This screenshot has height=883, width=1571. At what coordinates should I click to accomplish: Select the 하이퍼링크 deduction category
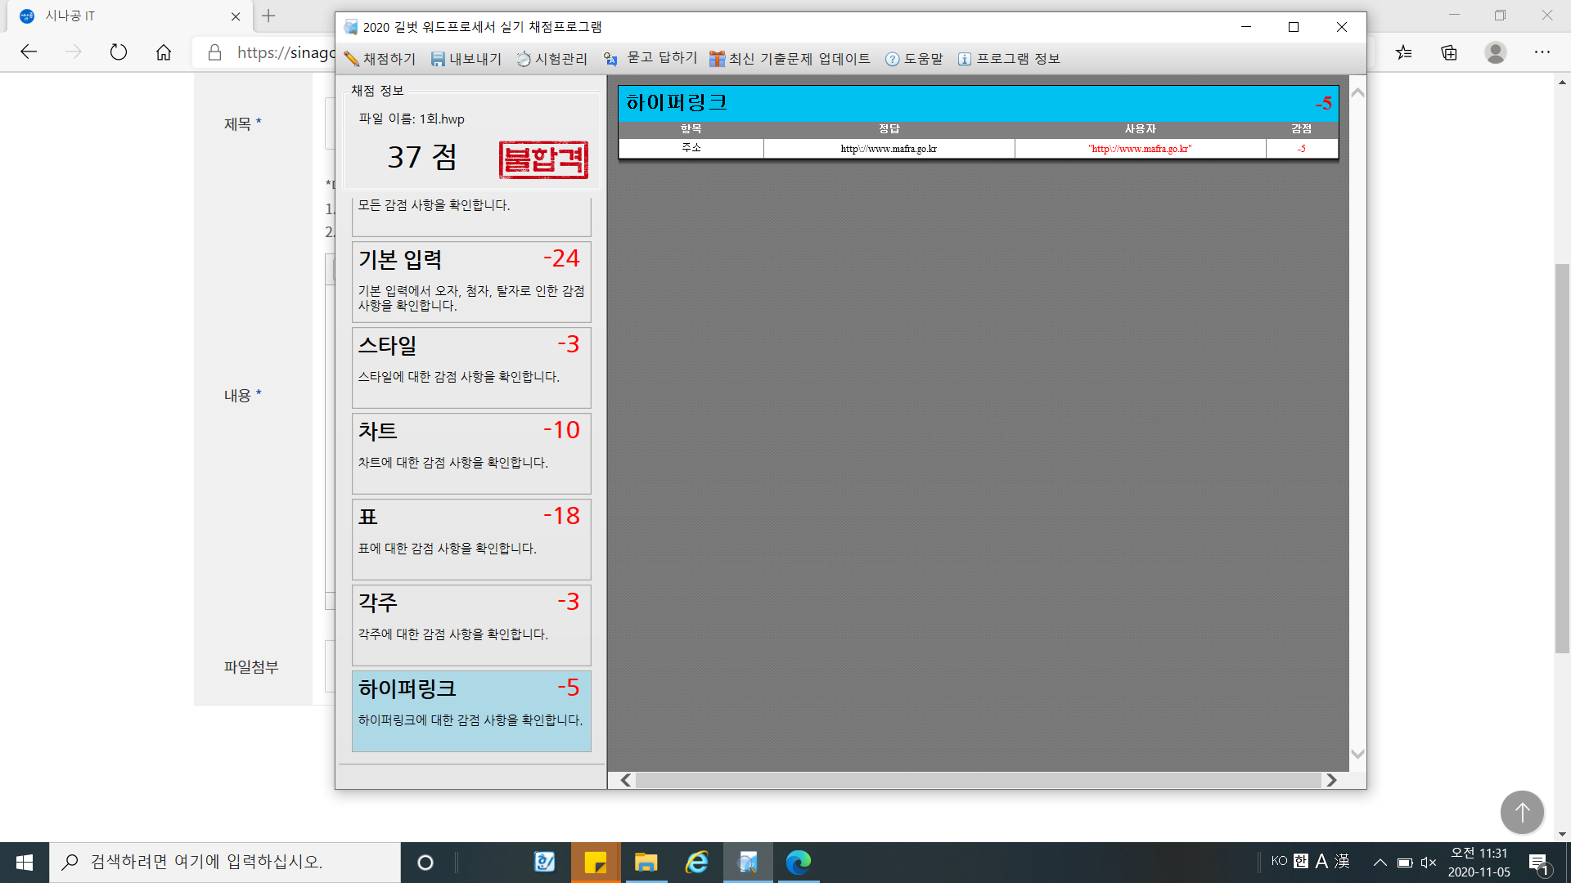pyautogui.click(x=471, y=710)
